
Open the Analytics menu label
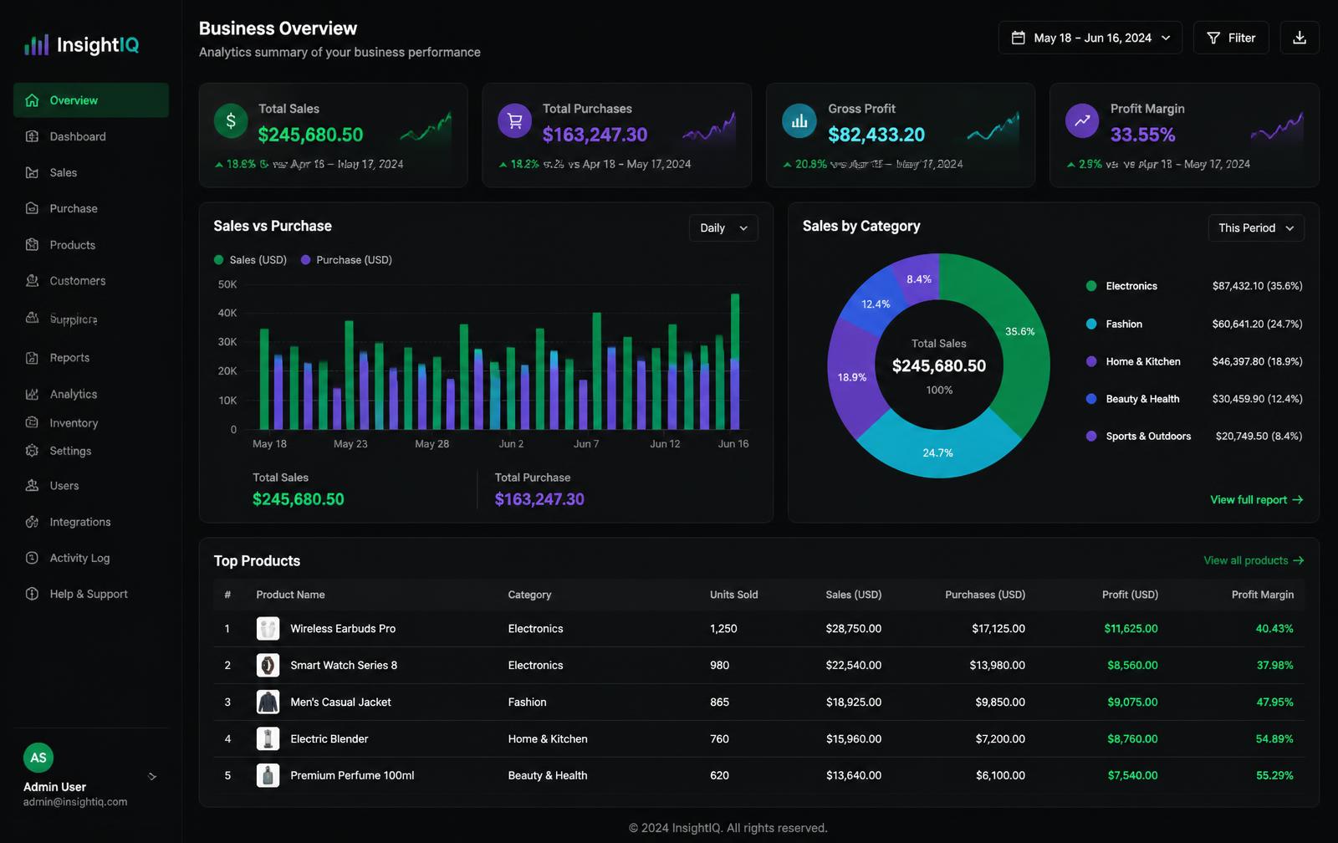coord(74,394)
